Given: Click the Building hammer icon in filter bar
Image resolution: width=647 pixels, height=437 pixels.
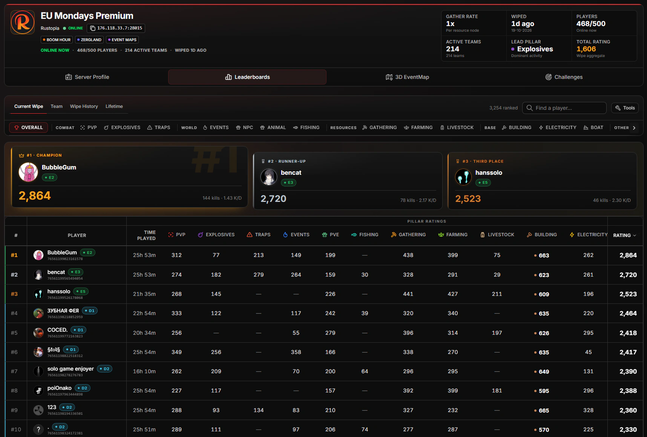Looking at the screenshot, I should 504,128.
